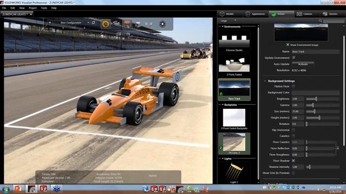Open the Edit menu
346x194 pixels.
point(12,8)
